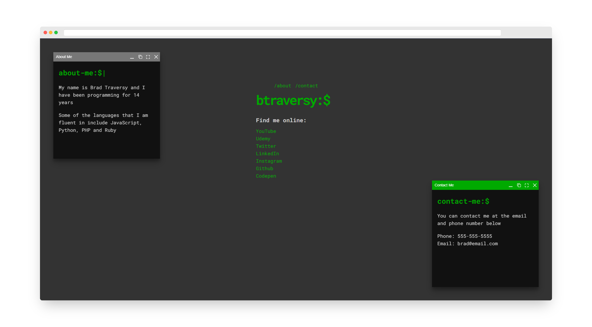Click fullscreen icon in About Me title bar
Screen dimensions: 592x327
point(148,57)
